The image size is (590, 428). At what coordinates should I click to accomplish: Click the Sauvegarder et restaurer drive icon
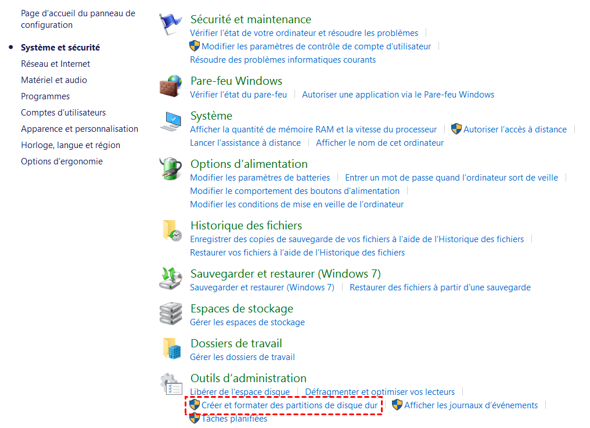coord(171,279)
